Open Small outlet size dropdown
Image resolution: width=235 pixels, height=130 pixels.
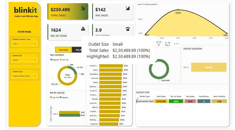coord(25,60)
